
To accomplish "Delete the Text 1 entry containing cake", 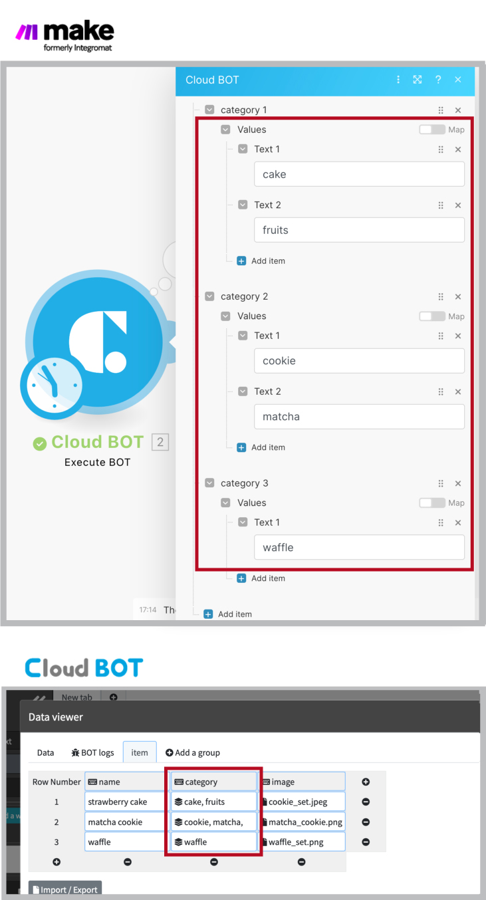I will pos(458,150).
